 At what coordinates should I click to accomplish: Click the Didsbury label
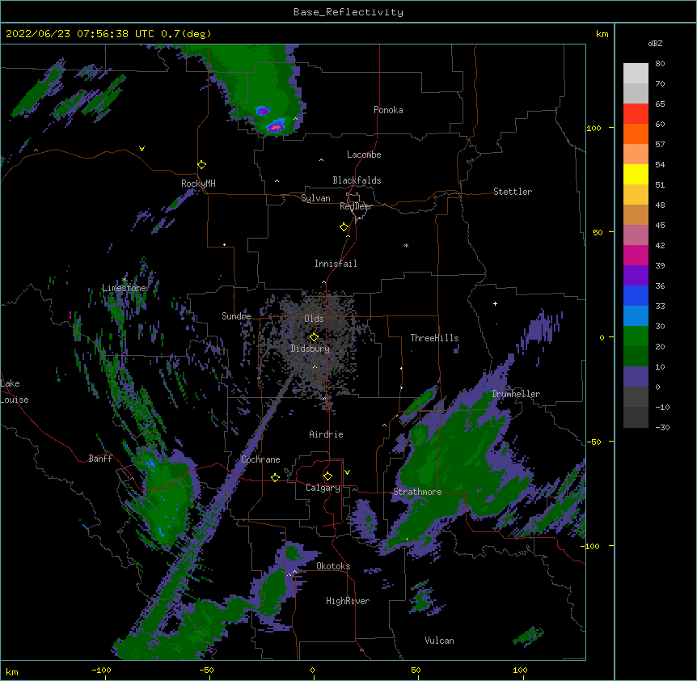tap(310, 349)
